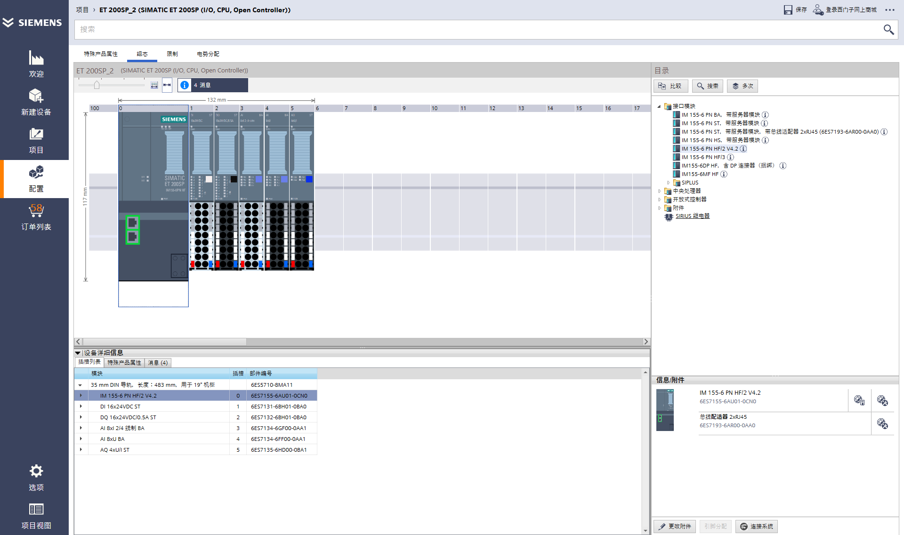Switch to the 限制 tab
Image resolution: width=904 pixels, height=535 pixels.
pyautogui.click(x=172, y=54)
